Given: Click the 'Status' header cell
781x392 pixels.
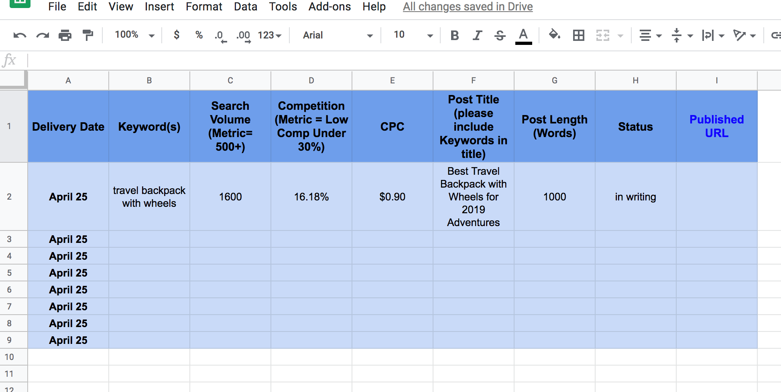Looking at the screenshot, I should pyautogui.click(x=636, y=126).
